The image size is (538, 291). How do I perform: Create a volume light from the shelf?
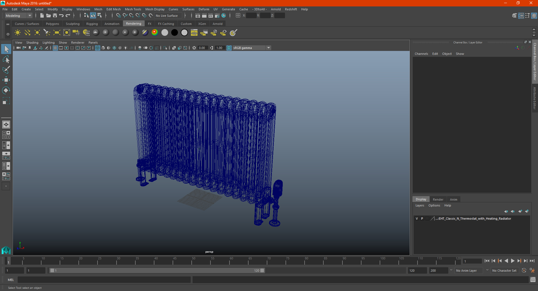(x=67, y=33)
